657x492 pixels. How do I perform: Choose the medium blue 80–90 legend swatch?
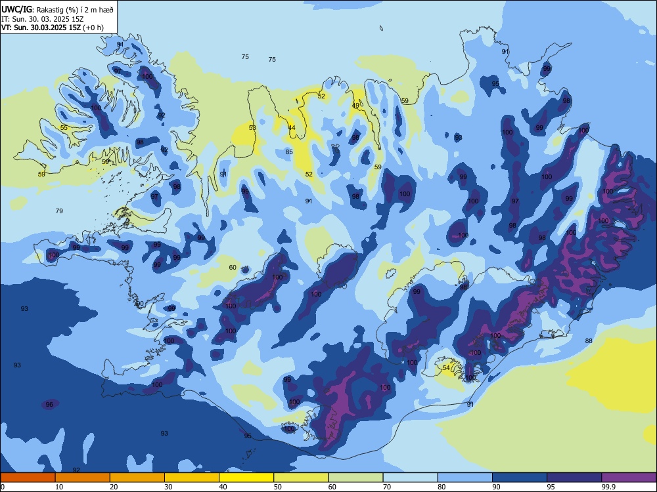465,478
